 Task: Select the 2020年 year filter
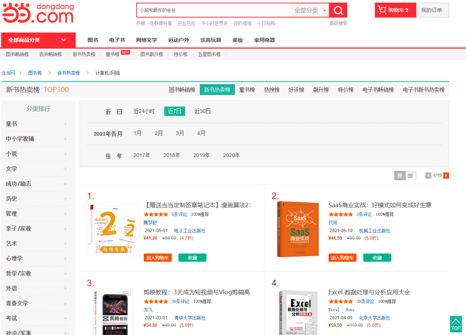pyautogui.click(x=231, y=156)
